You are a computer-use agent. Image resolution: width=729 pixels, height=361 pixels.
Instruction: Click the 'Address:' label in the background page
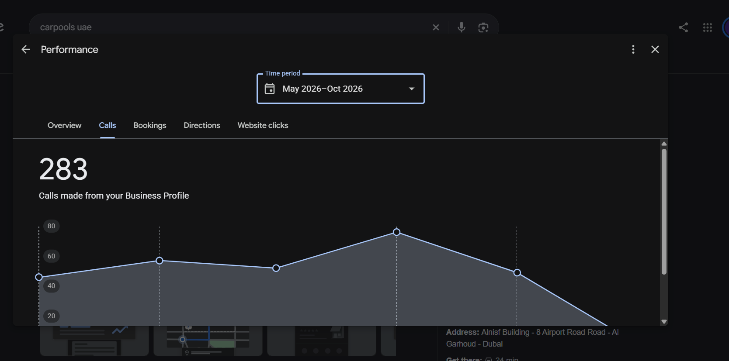pos(462,332)
